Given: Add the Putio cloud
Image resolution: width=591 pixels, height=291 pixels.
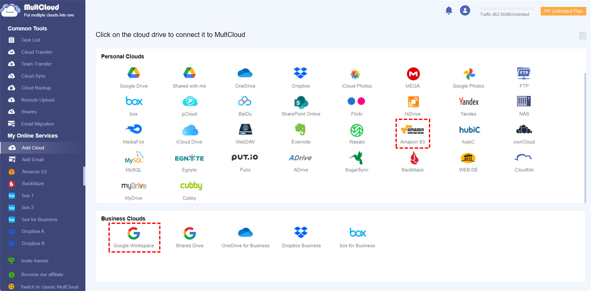Looking at the screenshot, I should coord(245,158).
